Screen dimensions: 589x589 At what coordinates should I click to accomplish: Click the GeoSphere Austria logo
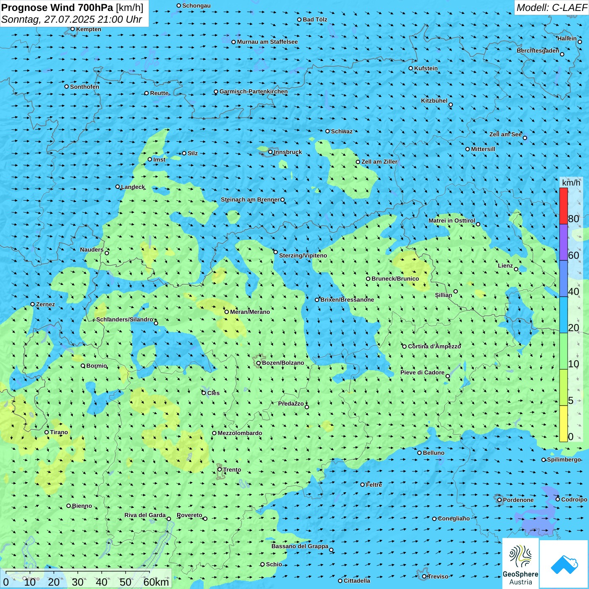click(x=520, y=563)
